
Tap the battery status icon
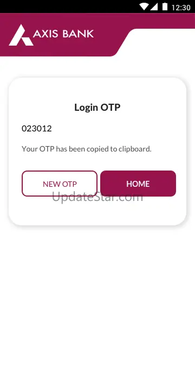[165, 7]
